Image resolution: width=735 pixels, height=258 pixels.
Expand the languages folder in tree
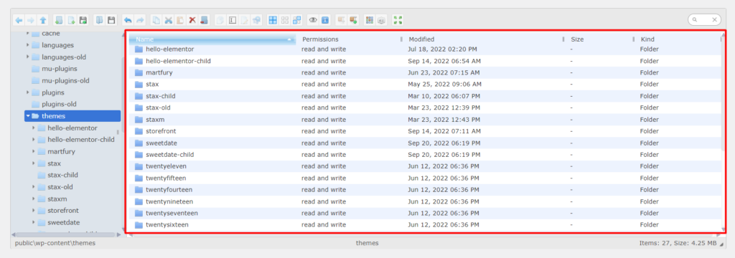point(28,45)
